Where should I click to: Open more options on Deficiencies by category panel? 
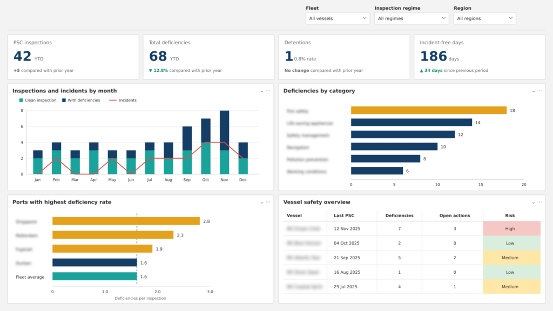click(539, 91)
